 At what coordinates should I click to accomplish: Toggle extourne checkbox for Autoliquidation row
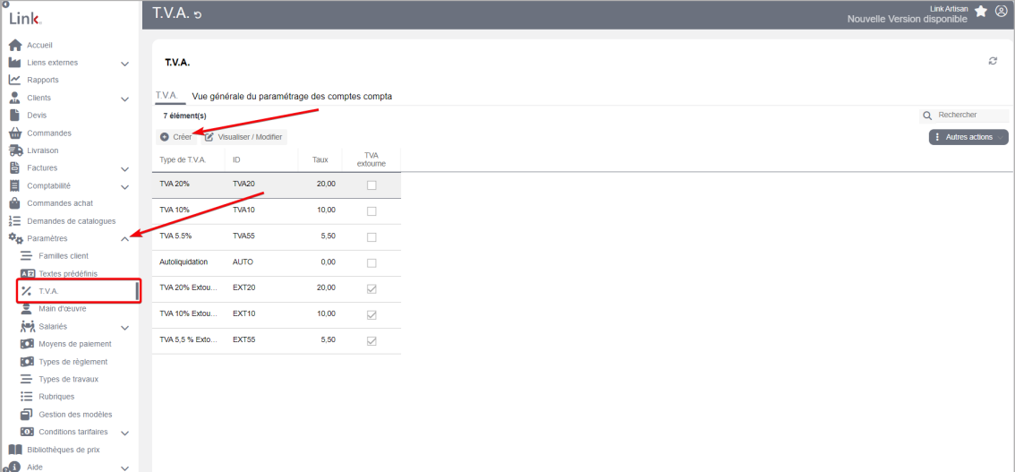pos(371,263)
